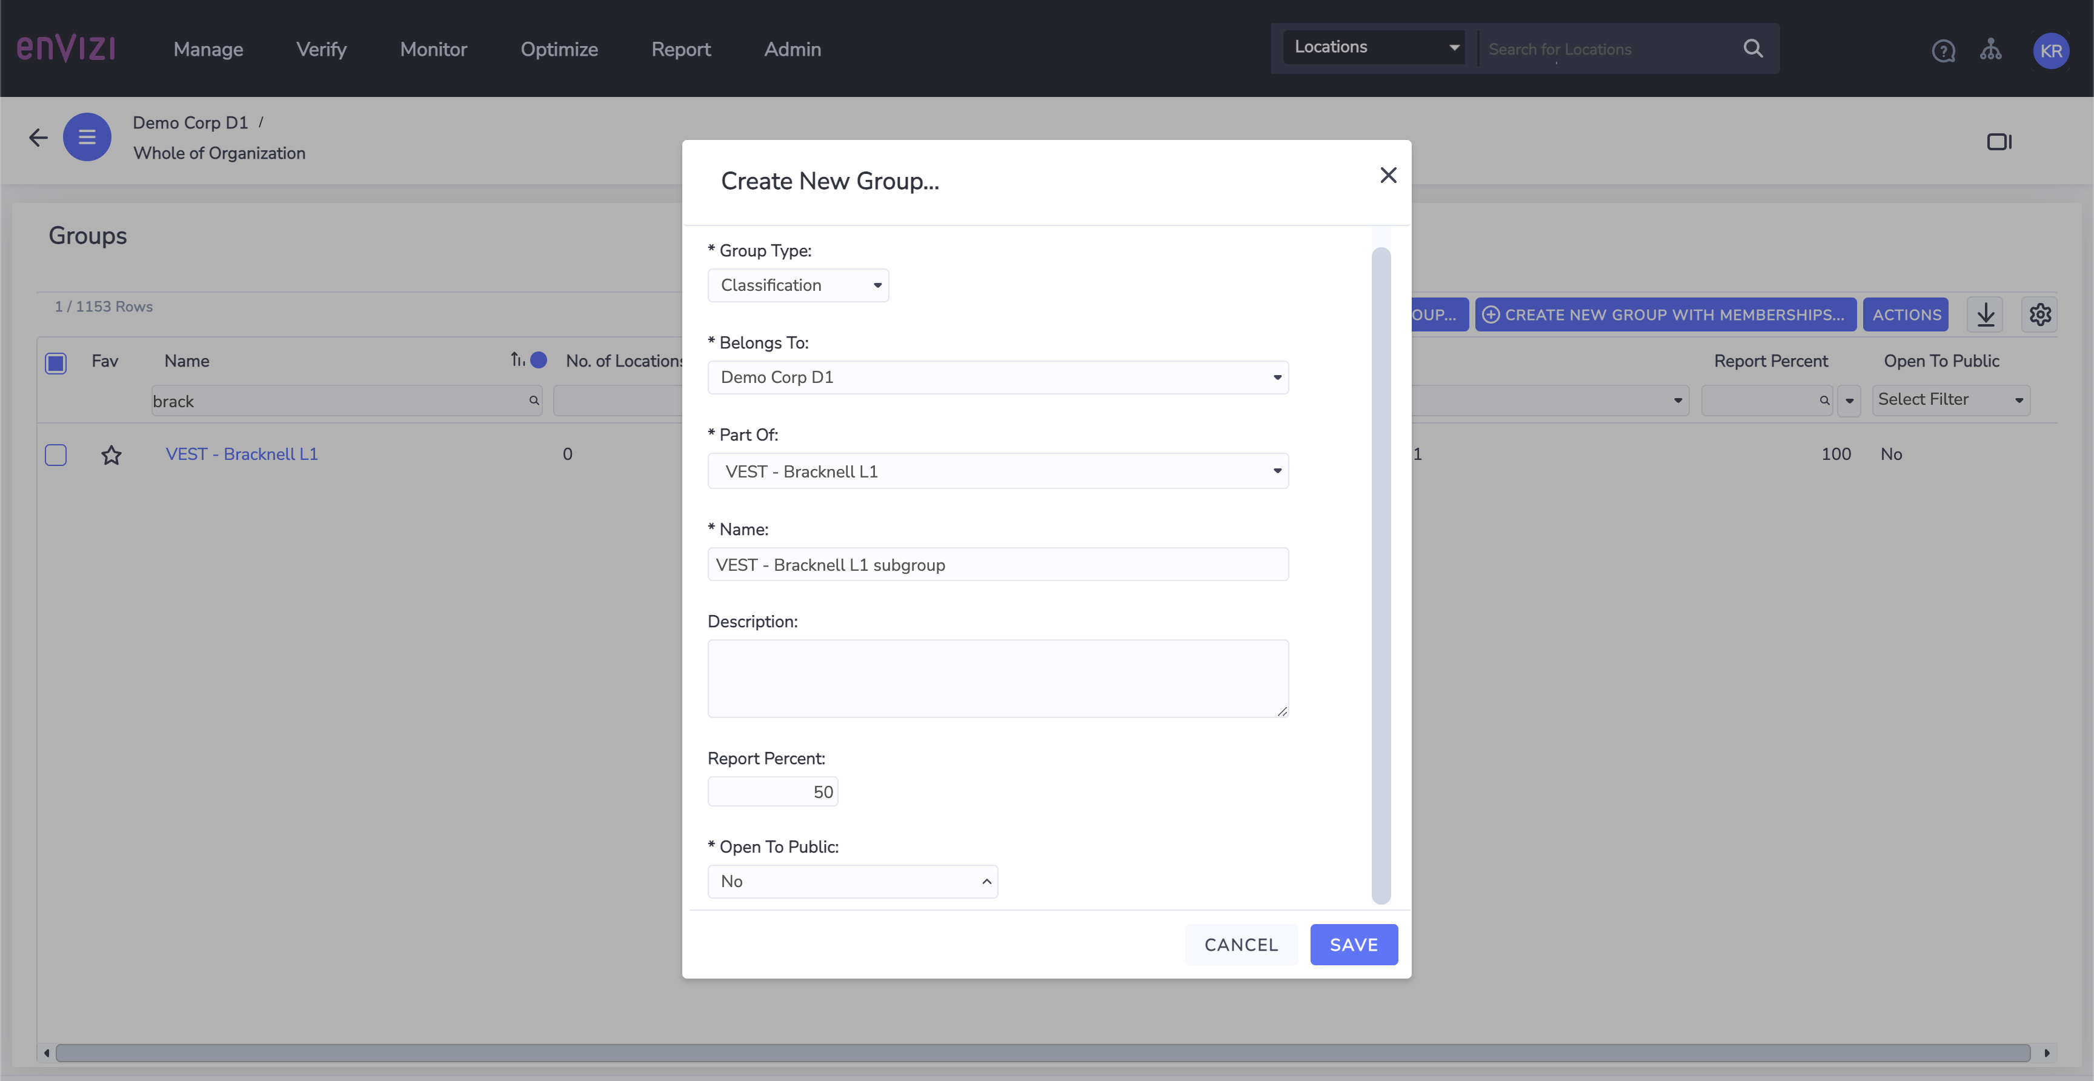Favorite VEST - Bracknell L1 with star
Screen dimensions: 2094x1081
click(111, 454)
